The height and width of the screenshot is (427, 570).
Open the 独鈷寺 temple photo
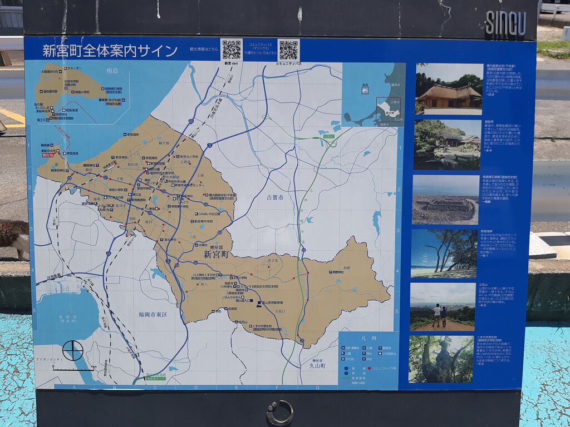tap(447, 145)
